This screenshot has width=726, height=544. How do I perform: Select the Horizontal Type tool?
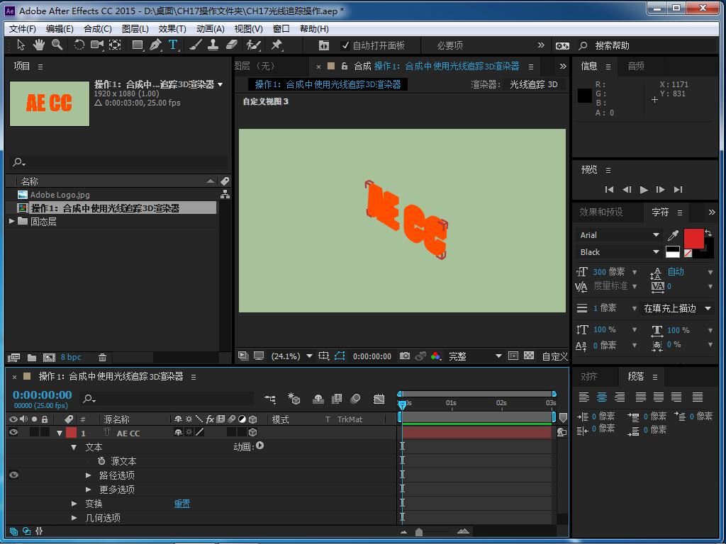pos(173,45)
